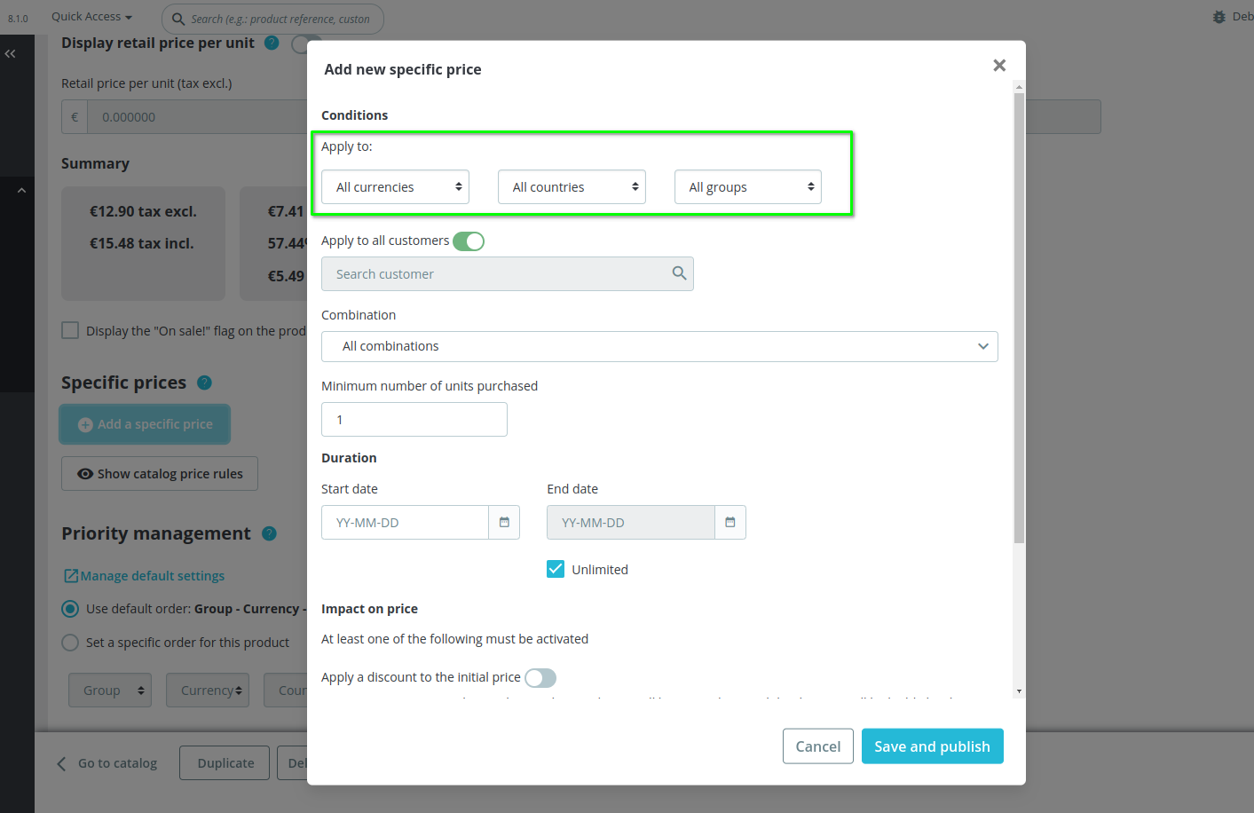1254x813 pixels.
Task: Open the All currencies dropdown
Action: pos(394,186)
